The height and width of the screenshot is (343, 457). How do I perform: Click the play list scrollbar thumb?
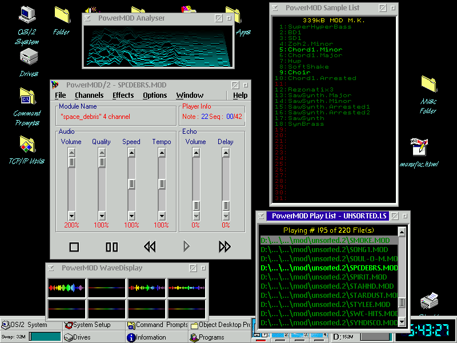[x=402, y=302]
